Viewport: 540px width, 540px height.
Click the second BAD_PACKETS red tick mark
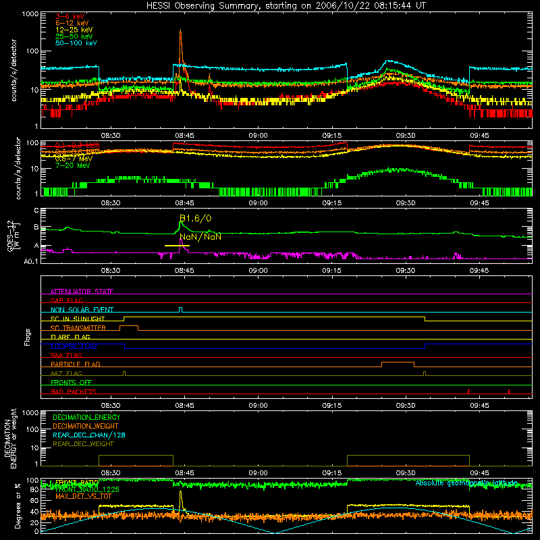pyautogui.click(x=509, y=391)
